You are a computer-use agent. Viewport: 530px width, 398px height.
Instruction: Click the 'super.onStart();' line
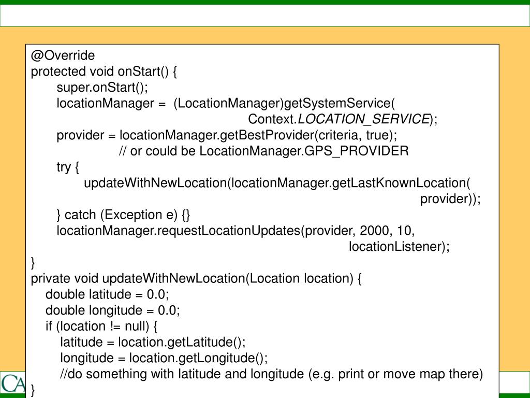coord(102,87)
